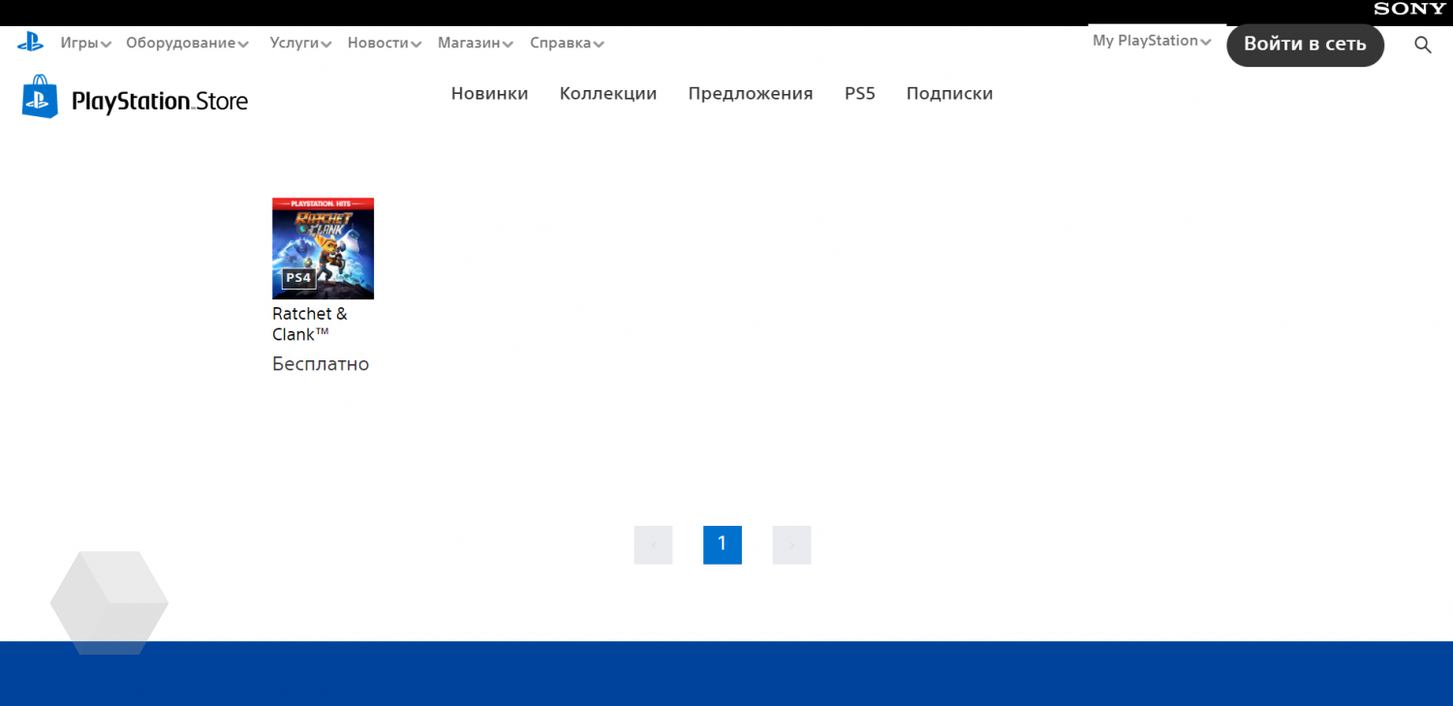Image resolution: width=1453 pixels, height=706 pixels.
Task: Go to next page arrow in pagination
Action: (791, 545)
